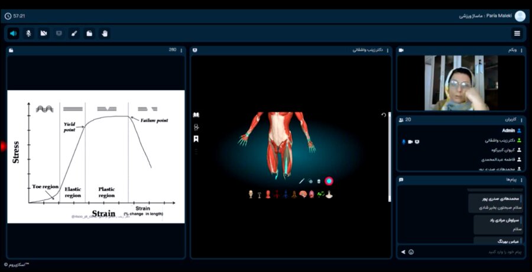Click the bookmark icon in anatomy app

tap(196, 139)
